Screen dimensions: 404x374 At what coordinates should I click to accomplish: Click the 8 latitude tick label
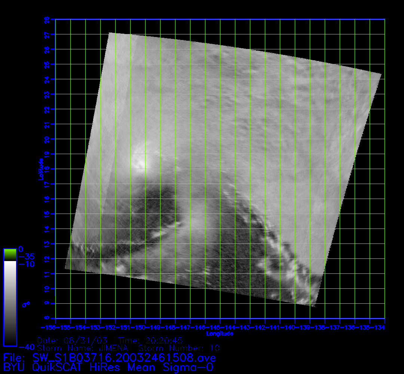47,318
